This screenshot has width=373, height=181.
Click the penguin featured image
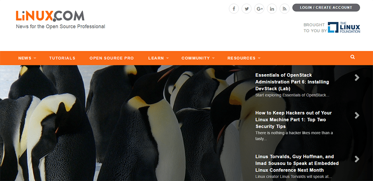click(124, 124)
